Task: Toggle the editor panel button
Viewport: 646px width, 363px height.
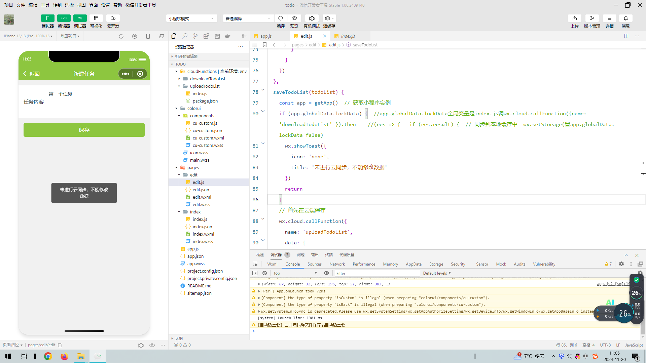Action: coord(64,18)
